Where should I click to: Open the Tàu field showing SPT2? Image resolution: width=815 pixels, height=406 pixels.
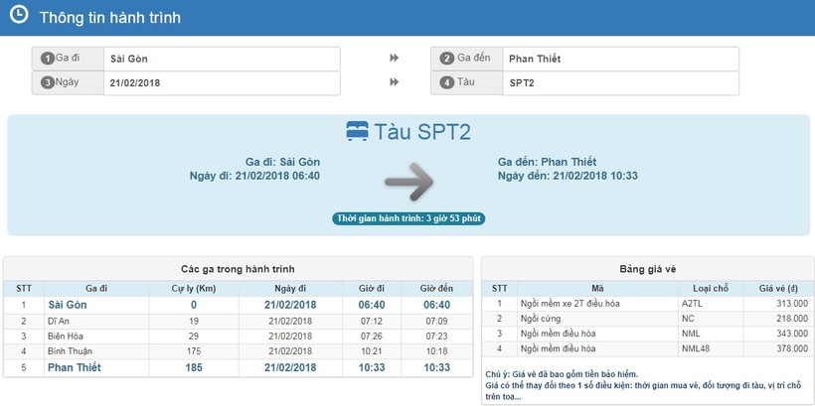619,83
